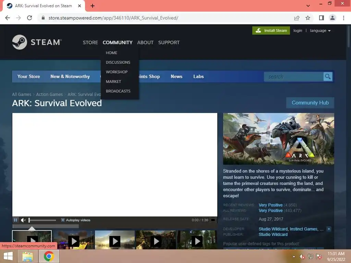The width and height of the screenshot is (351, 263).
Task: Click the page vertical scrollbar
Action: click(349, 36)
